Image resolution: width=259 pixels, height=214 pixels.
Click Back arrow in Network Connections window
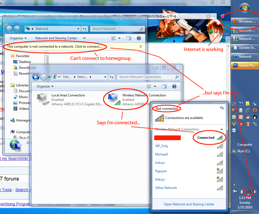point(36,77)
